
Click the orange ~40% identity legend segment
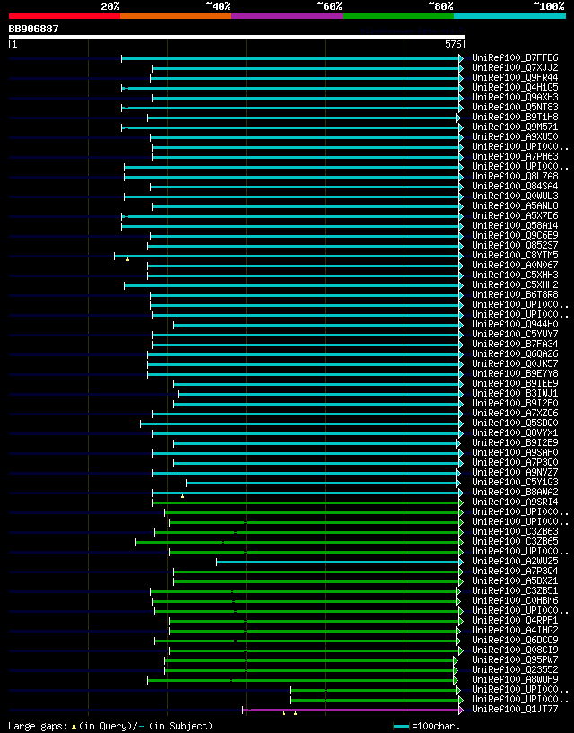point(176,16)
